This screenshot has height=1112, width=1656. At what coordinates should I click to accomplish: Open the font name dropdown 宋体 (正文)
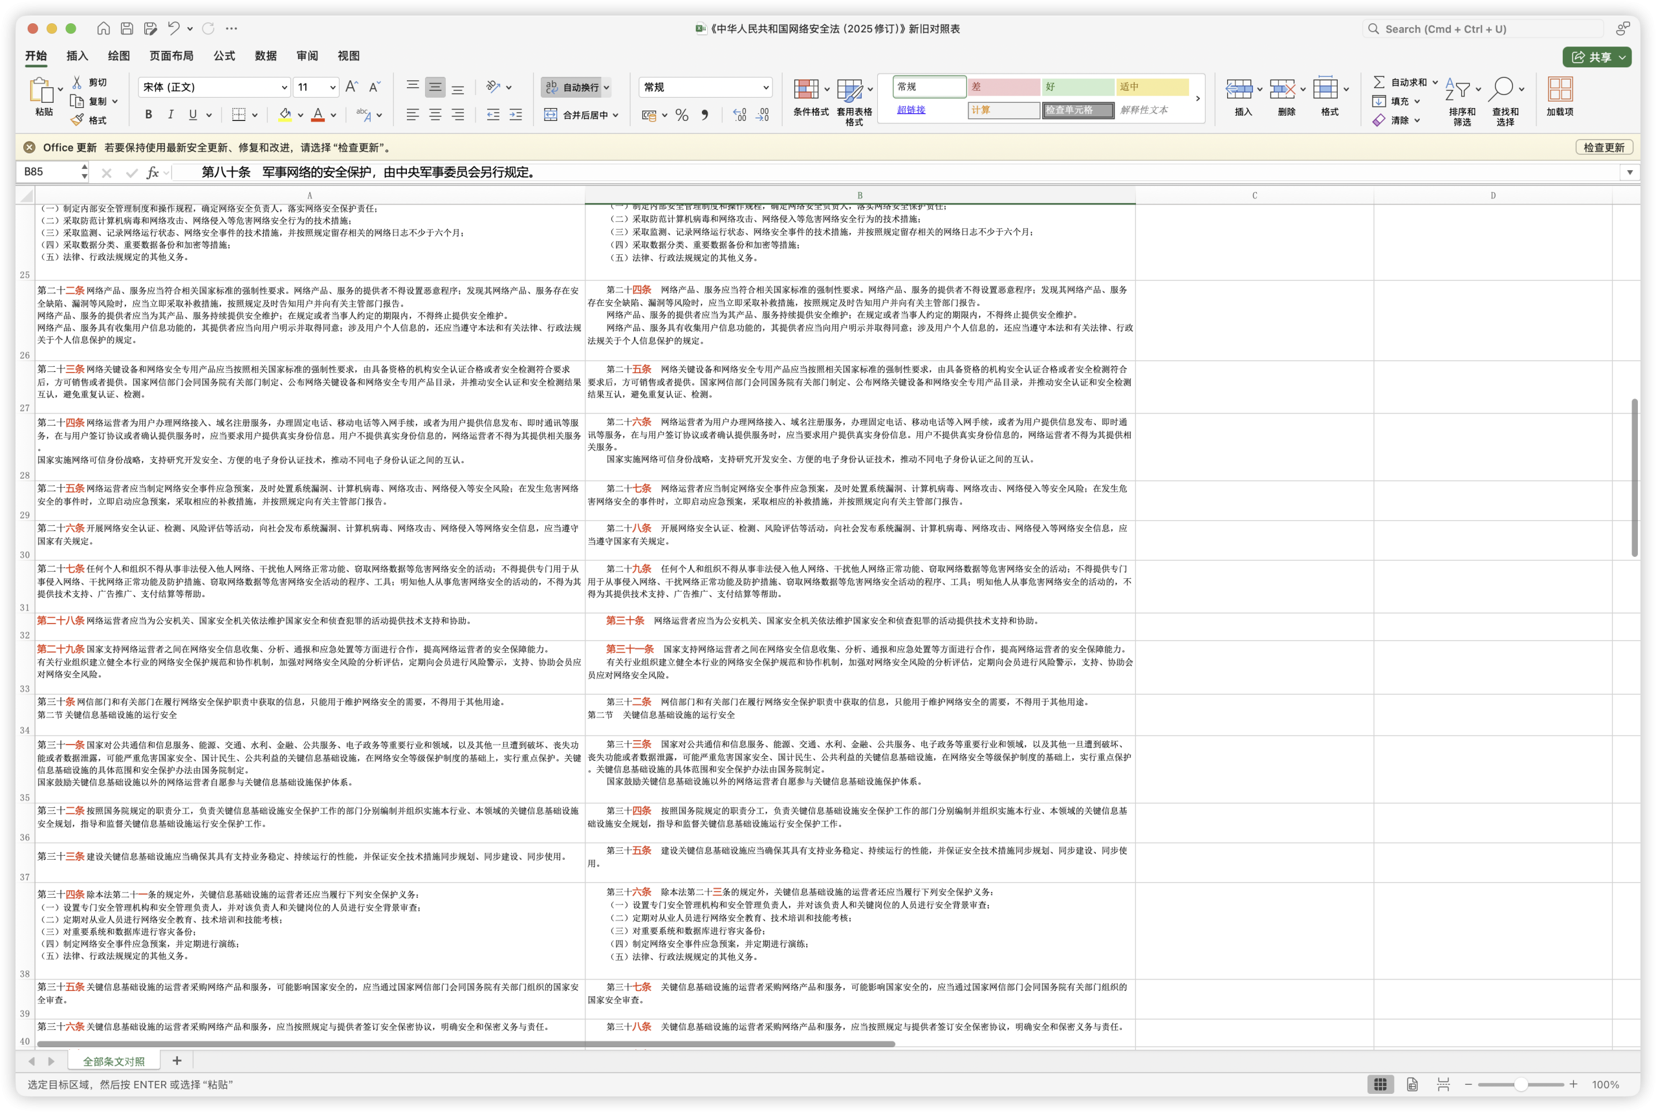pos(284,87)
